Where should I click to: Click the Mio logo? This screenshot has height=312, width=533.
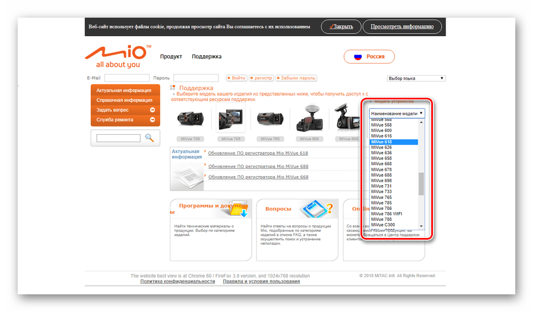click(x=117, y=56)
